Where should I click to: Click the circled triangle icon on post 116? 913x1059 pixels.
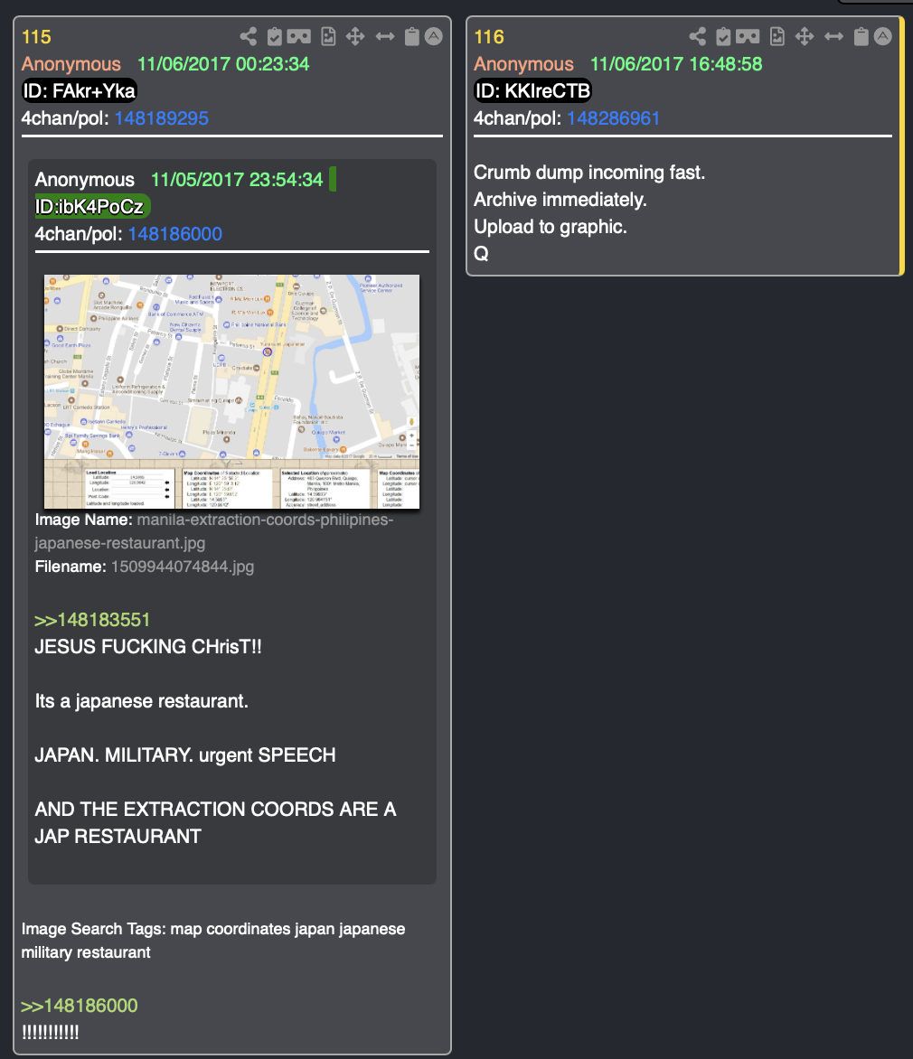(882, 36)
